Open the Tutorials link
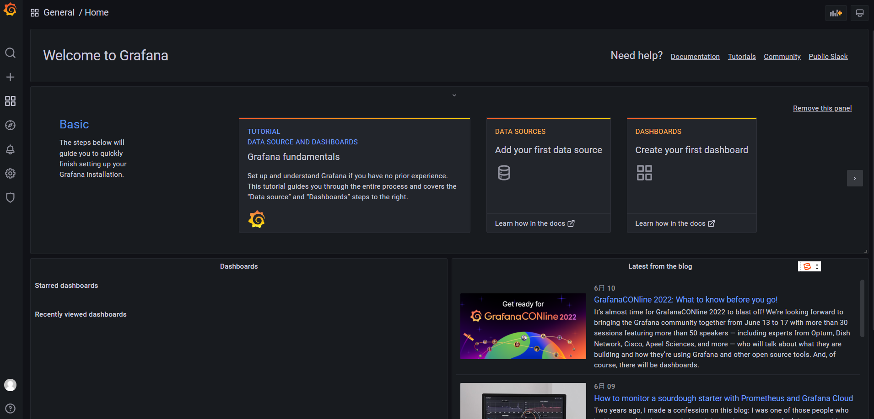 coord(742,57)
